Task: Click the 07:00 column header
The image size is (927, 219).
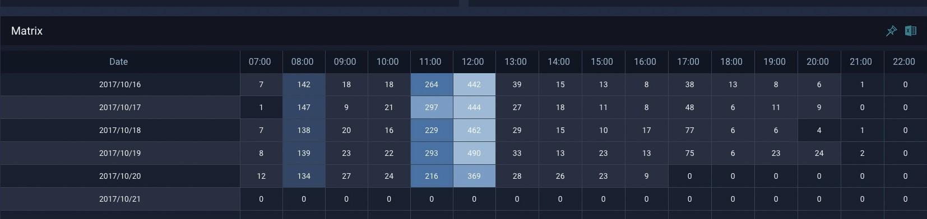Action: click(x=260, y=61)
